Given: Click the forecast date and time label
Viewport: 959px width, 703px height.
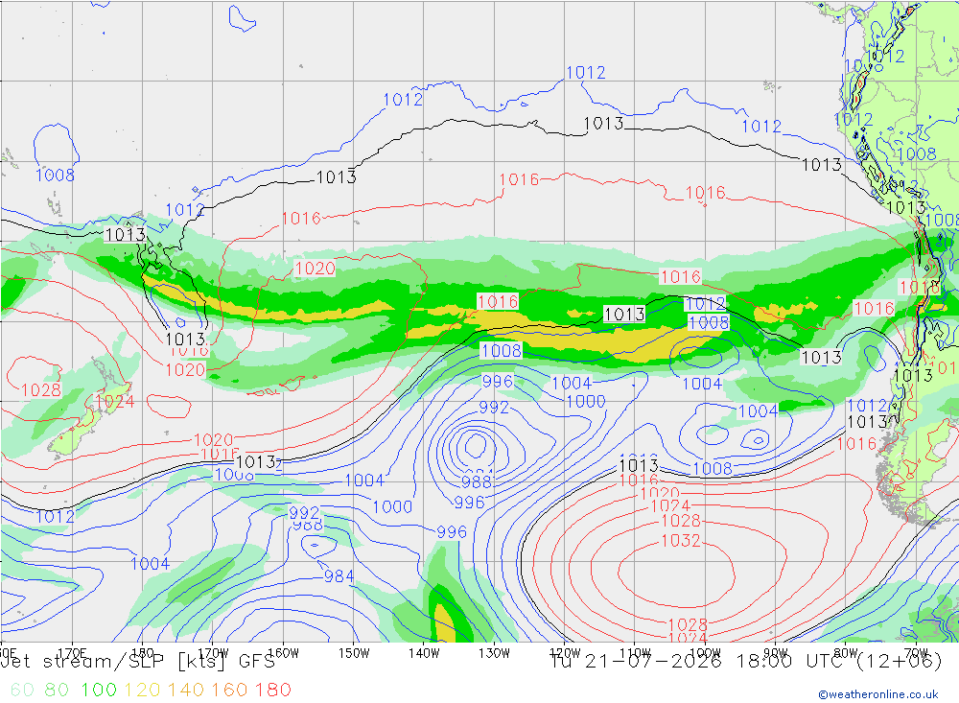Looking at the screenshot, I should tap(746, 662).
